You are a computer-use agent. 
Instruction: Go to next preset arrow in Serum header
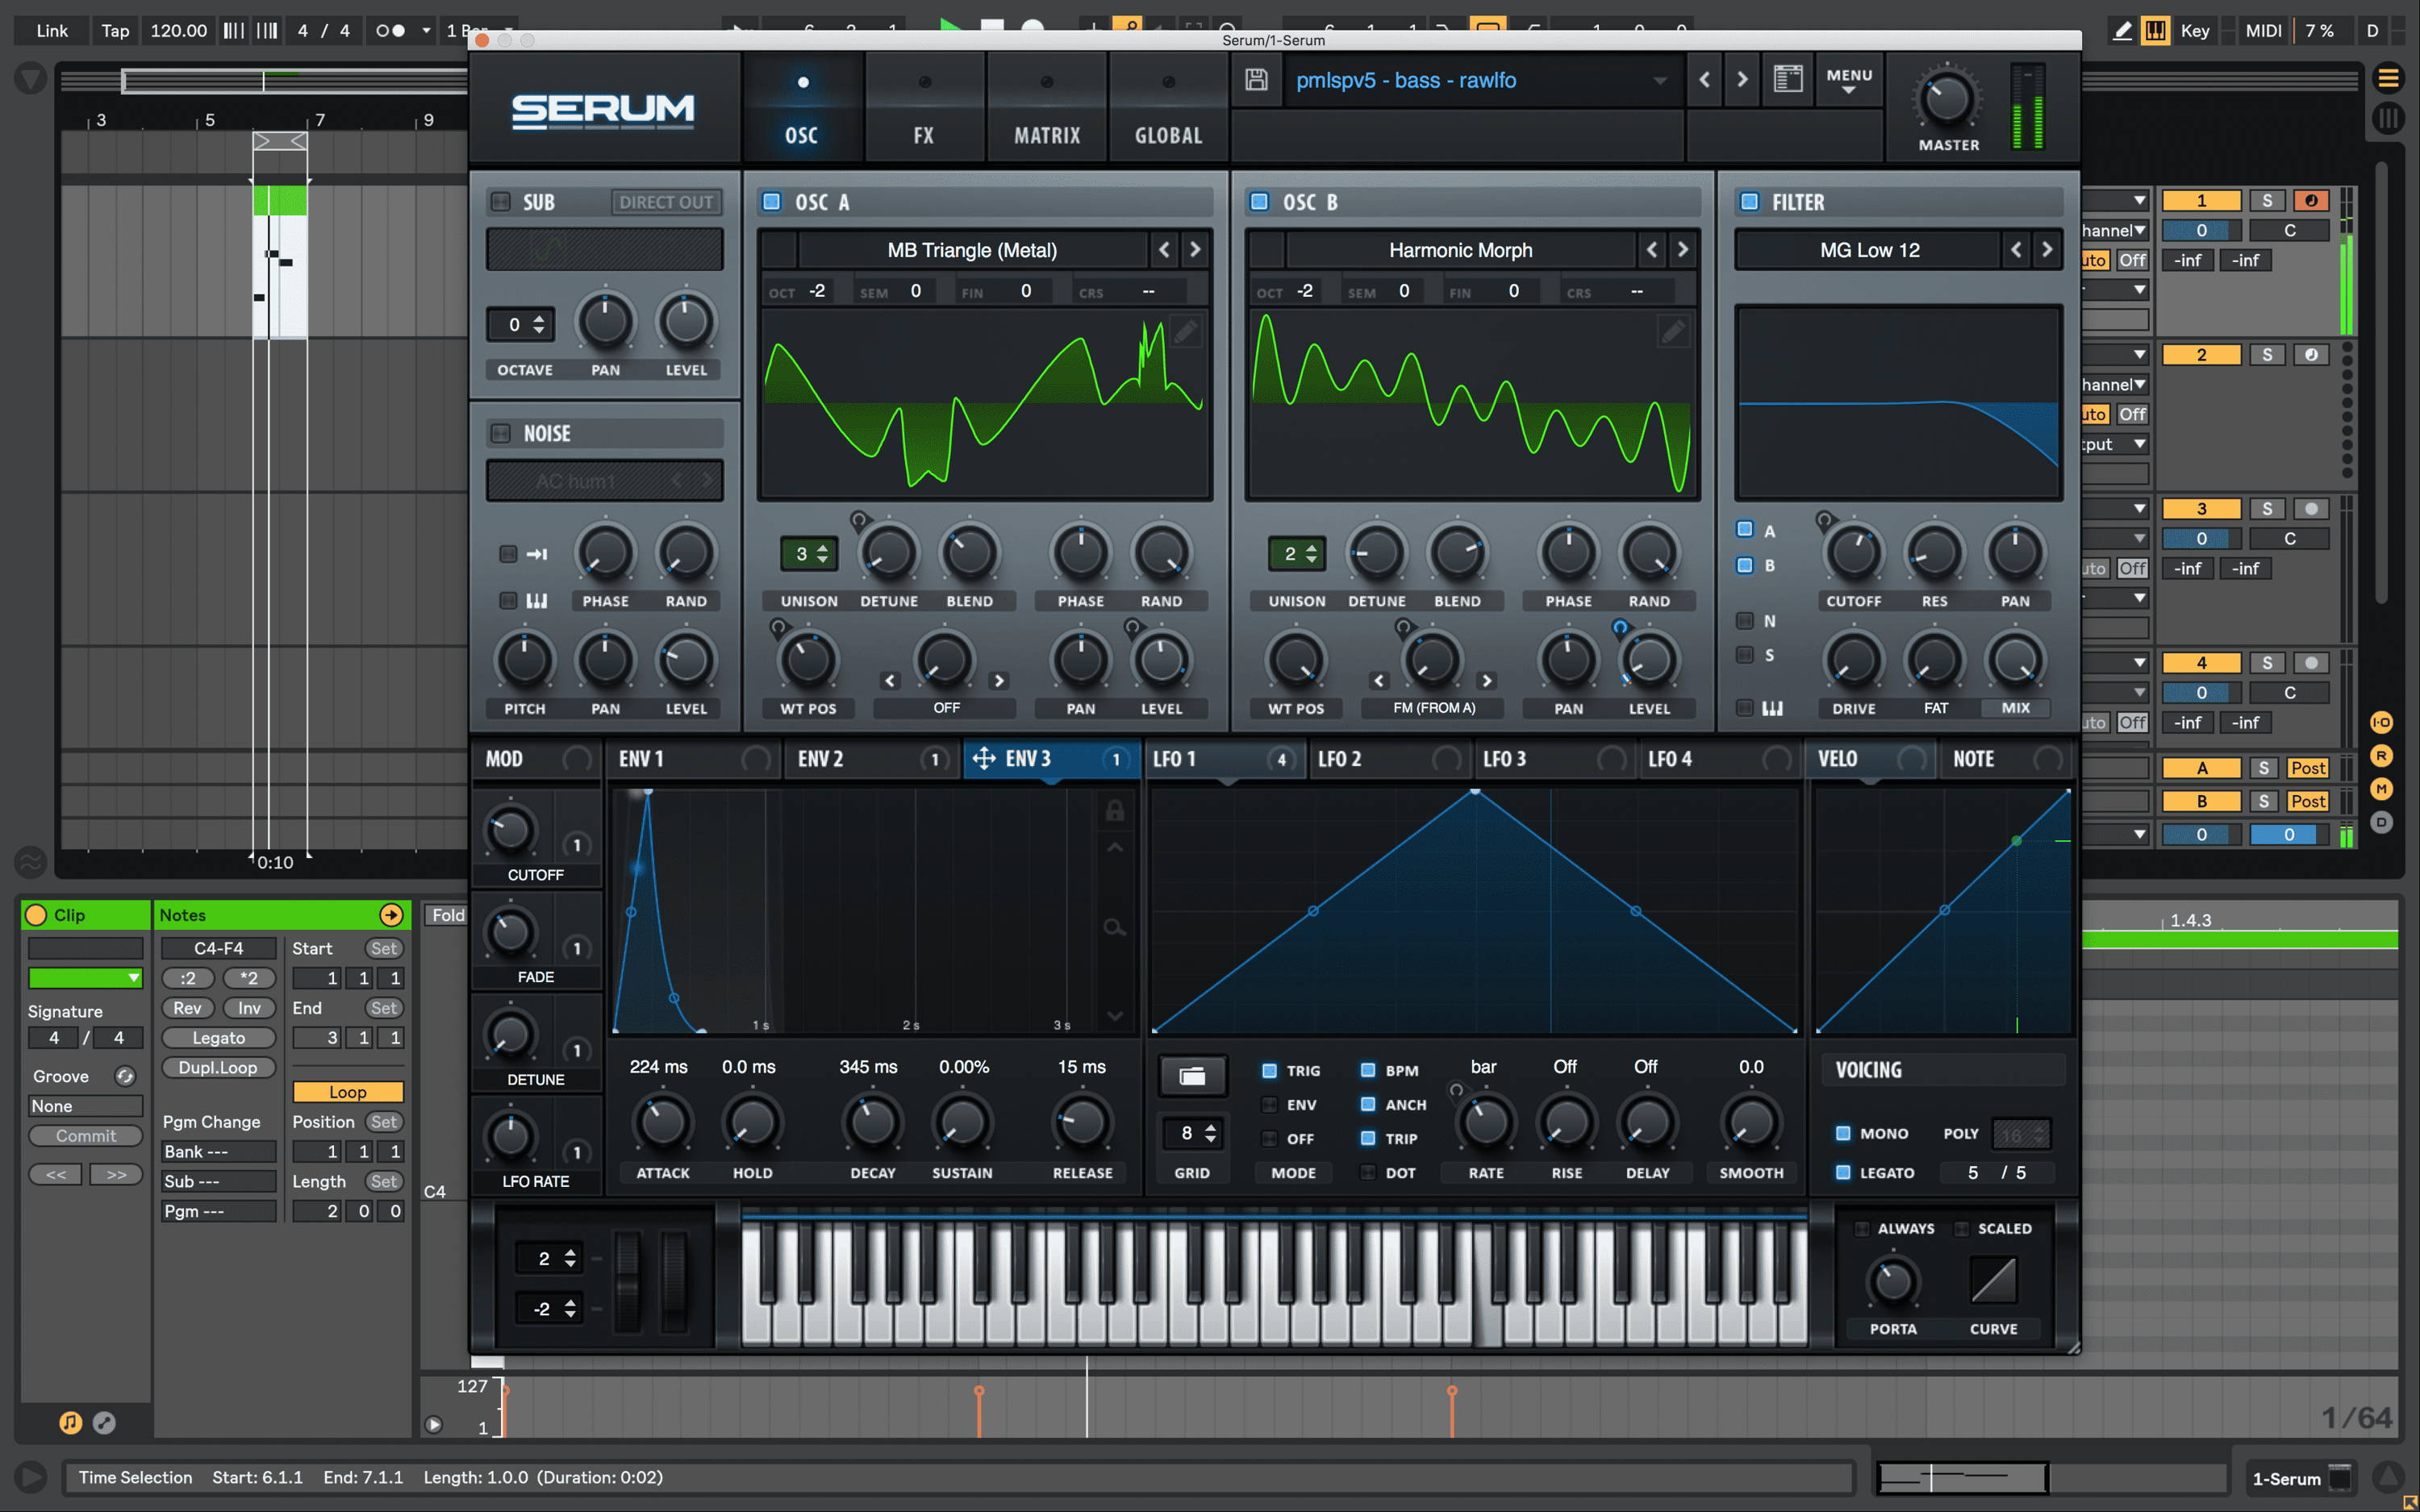click(x=1742, y=79)
